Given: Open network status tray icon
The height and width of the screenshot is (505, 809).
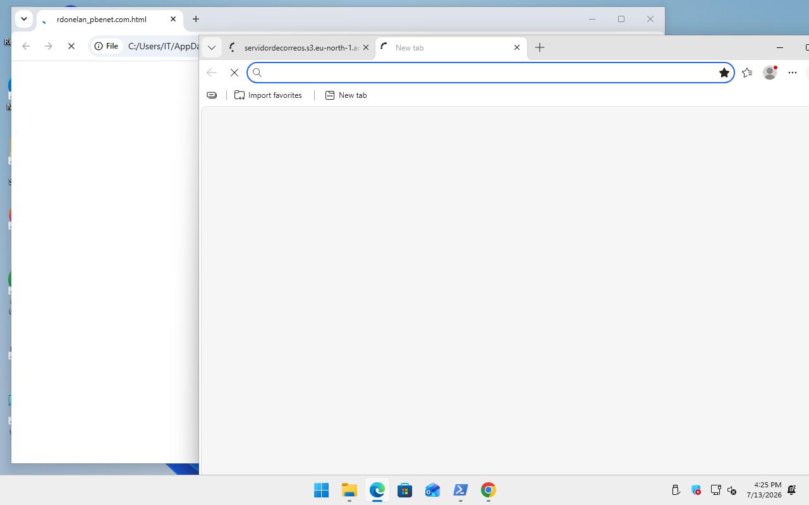Looking at the screenshot, I should (715, 490).
